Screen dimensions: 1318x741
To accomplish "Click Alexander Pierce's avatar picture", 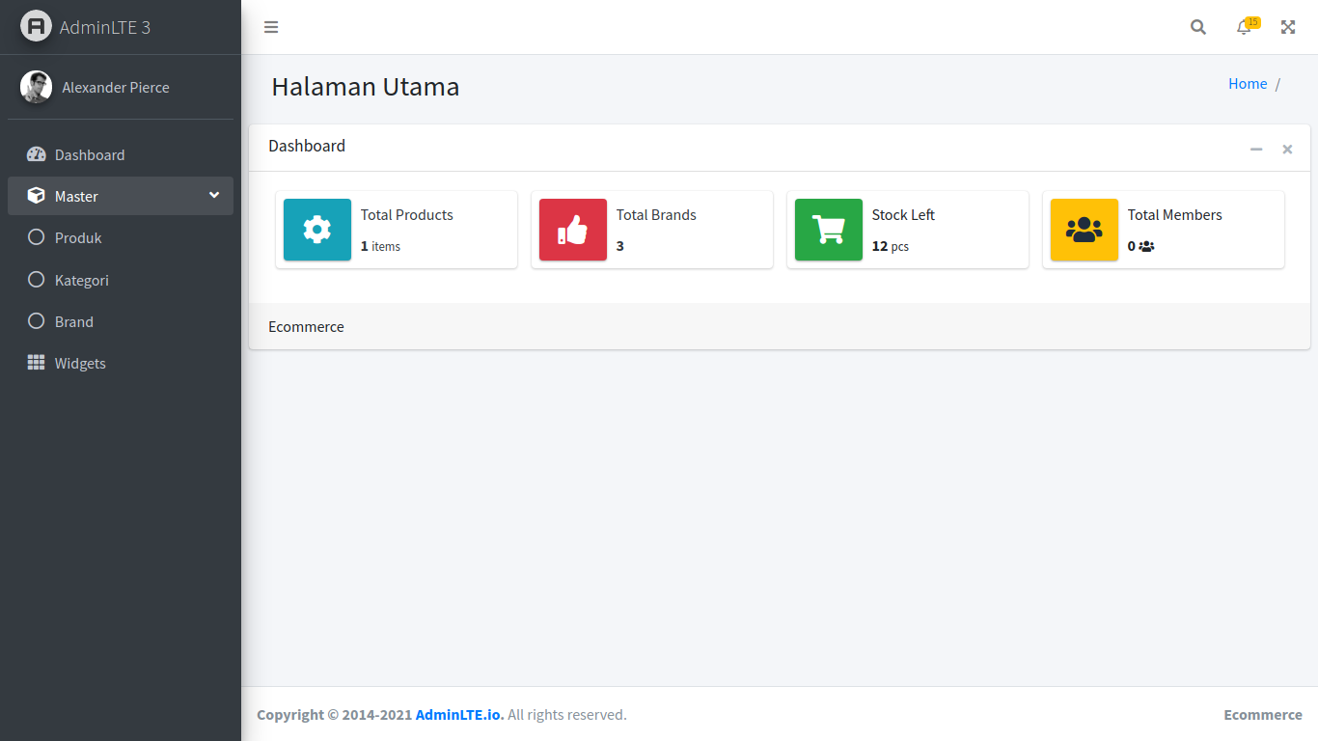I will point(36,87).
